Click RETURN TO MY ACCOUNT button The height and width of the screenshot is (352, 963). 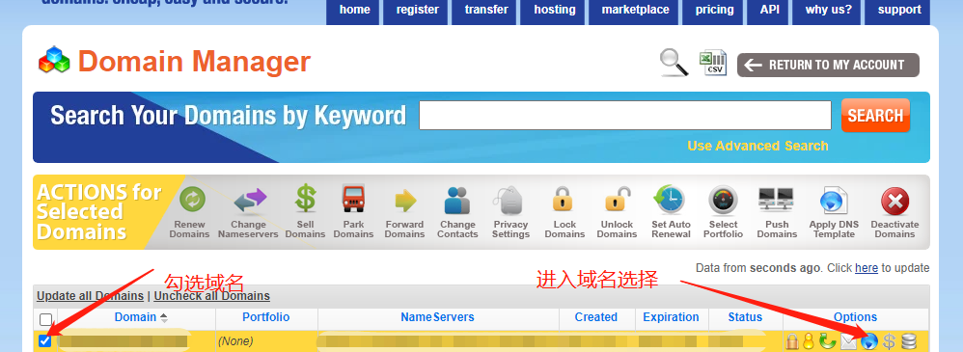coord(828,66)
